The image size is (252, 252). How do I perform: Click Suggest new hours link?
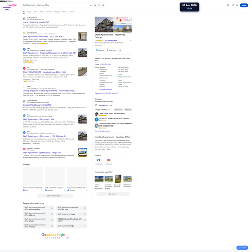pos(106,90)
